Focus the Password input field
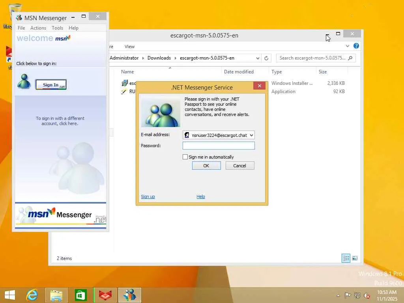The image size is (404, 303). coord(219,146)
